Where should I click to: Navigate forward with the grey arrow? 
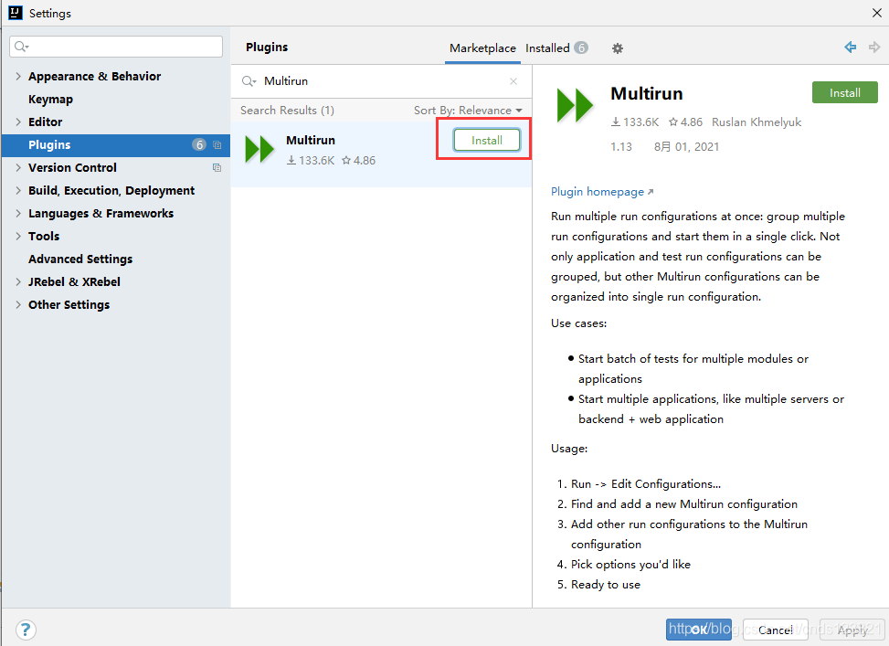pyautogui.click(x=874, y=48)
